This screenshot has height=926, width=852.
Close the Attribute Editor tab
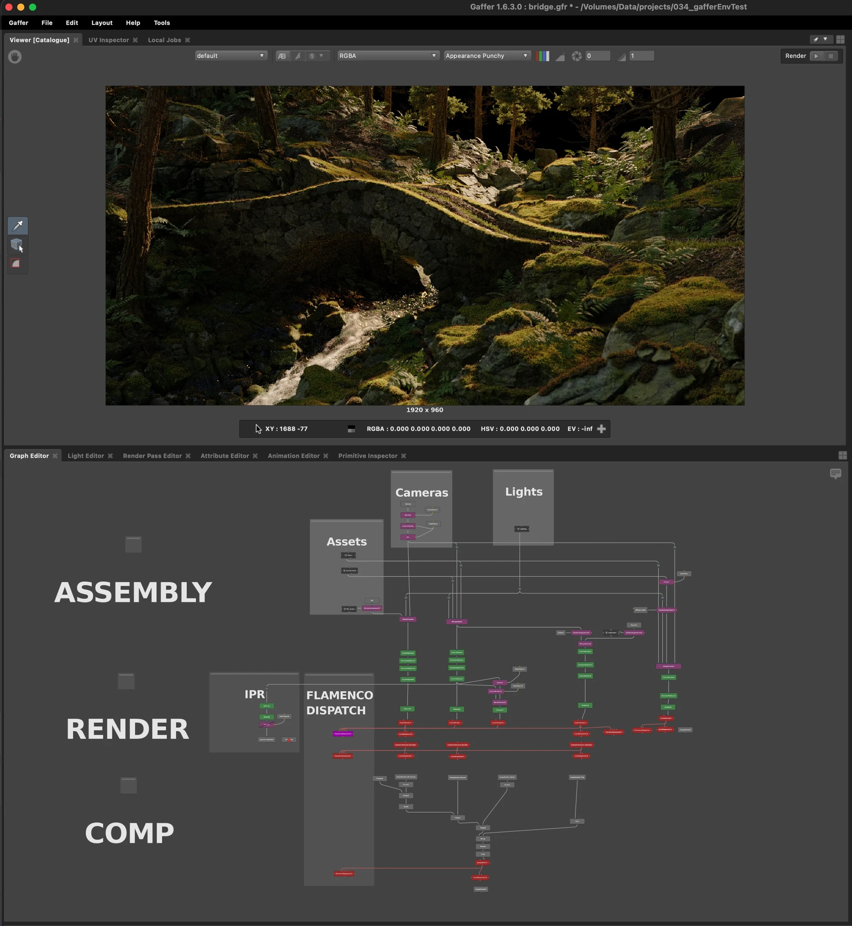pos(255,455)
